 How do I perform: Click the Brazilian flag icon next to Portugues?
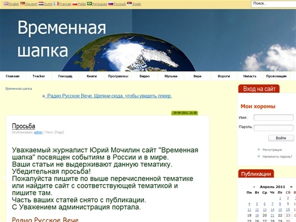tap(89, 4)
